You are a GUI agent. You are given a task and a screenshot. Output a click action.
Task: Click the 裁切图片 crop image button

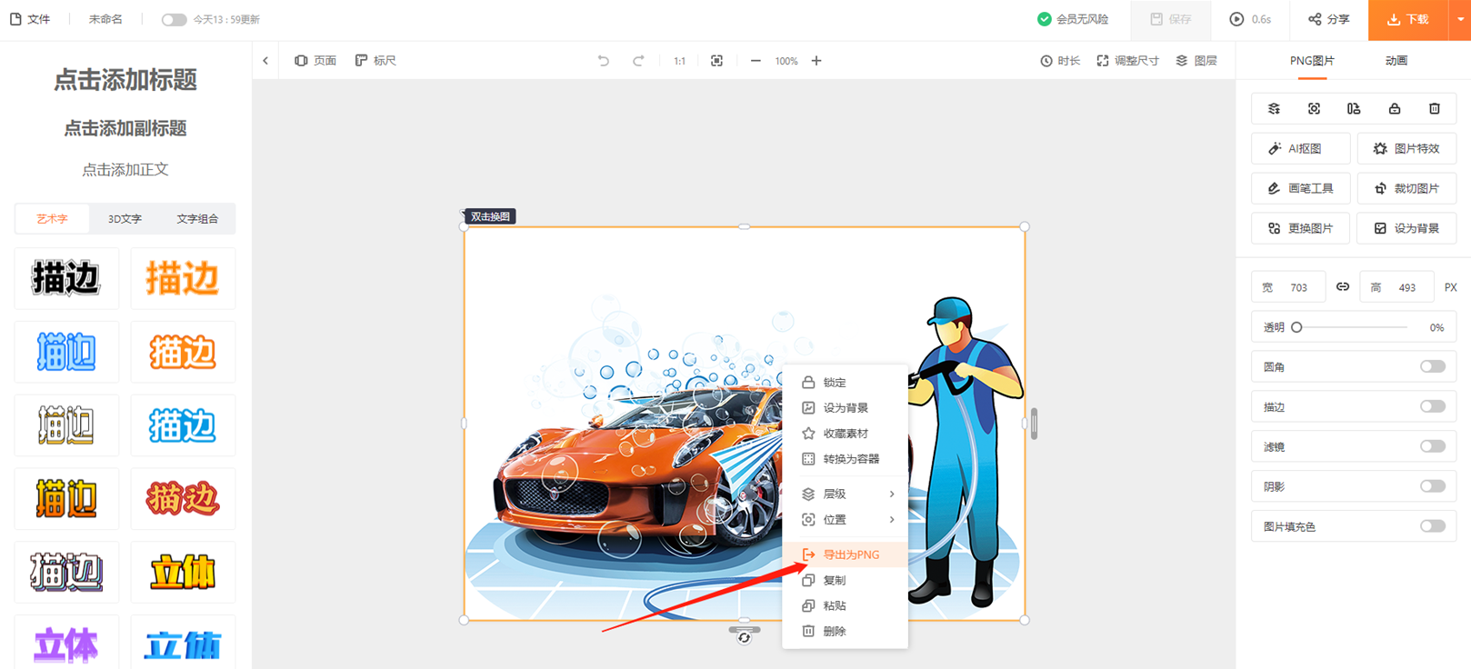1406,188
